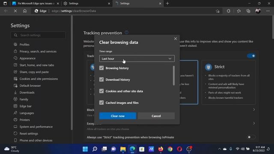The height and width of the screenshot is (154, 274).
Task: Open Microsoft Store from taskbar
Action: [142, 149]
